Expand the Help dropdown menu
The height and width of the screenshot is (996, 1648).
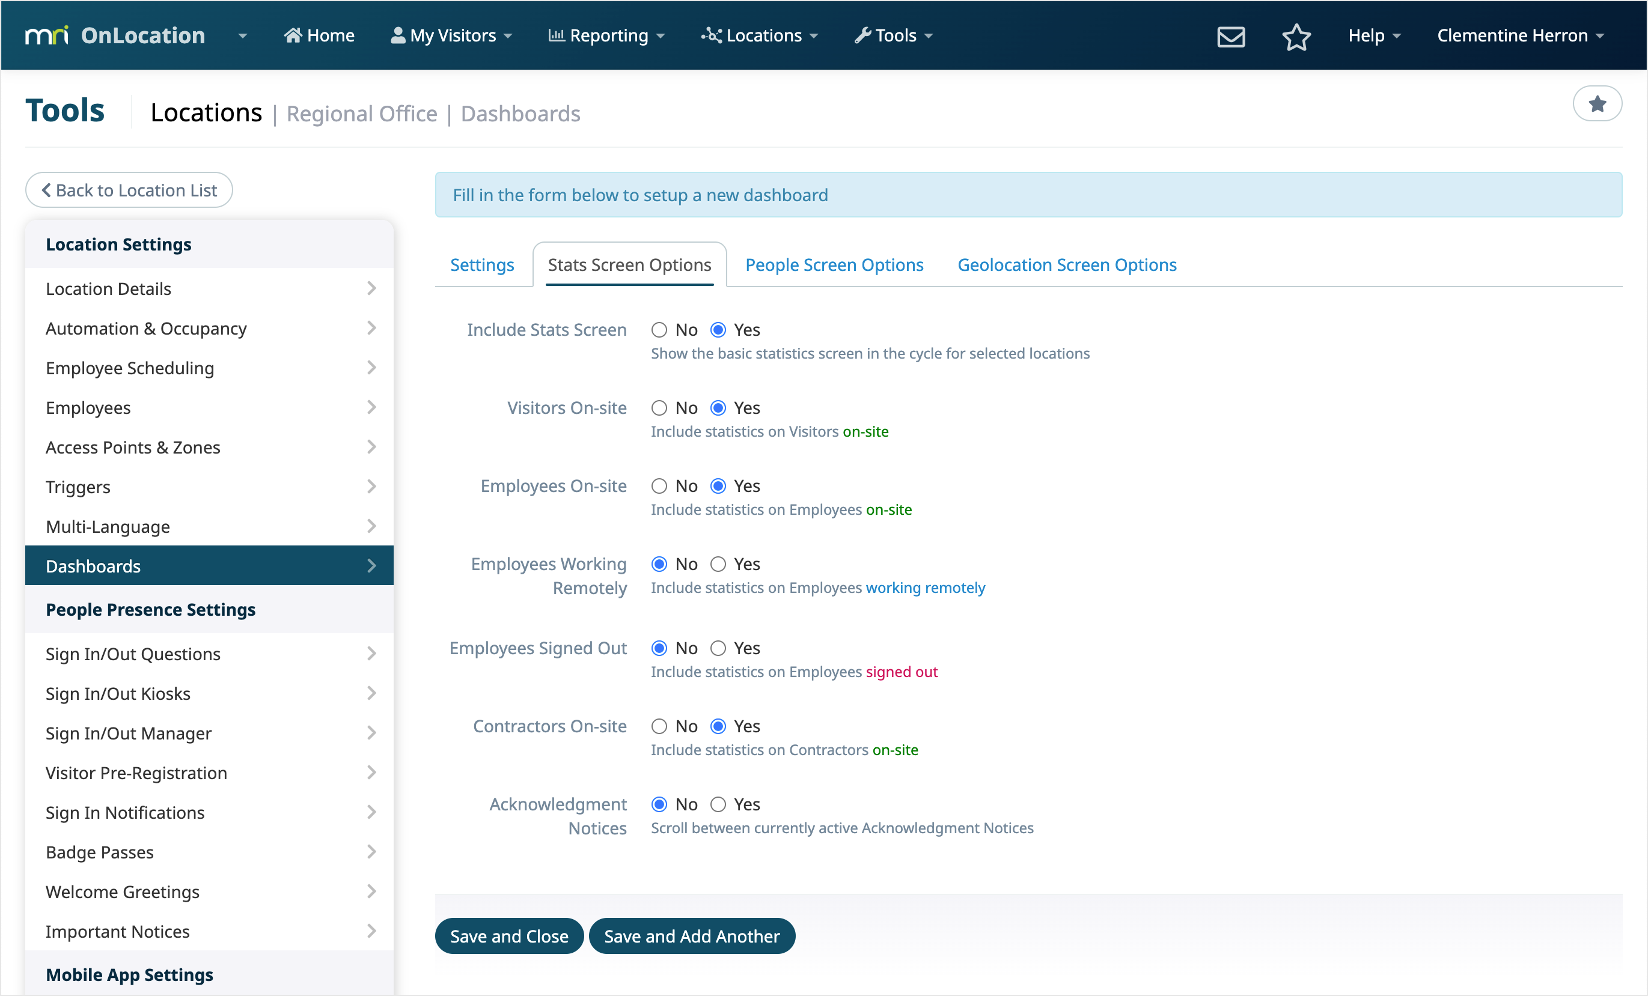click(1374, 35)
